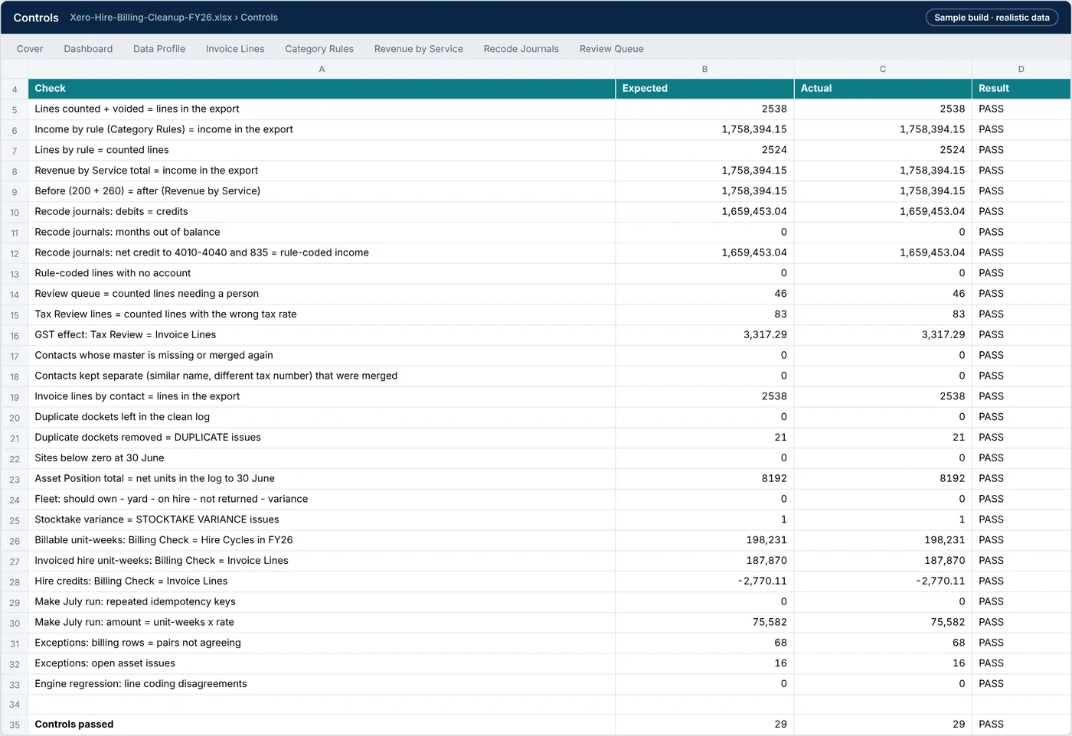The width and height of the screenshot is (1072, 736).
Task: Click the 'Actual' header cell
Action: point(883,89)
